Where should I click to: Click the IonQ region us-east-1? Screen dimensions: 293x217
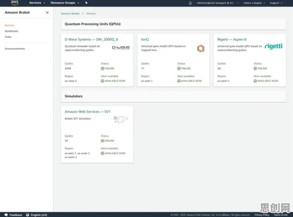[x=146, y=81]
